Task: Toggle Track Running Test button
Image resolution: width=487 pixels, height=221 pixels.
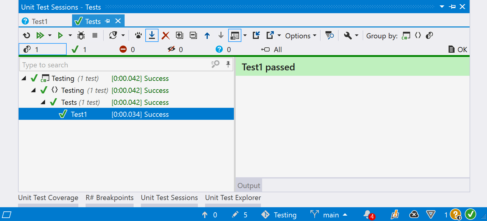Action: coord(152,35)
